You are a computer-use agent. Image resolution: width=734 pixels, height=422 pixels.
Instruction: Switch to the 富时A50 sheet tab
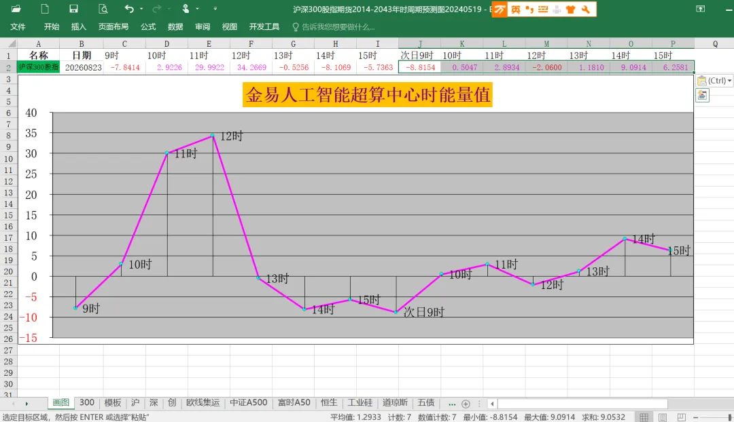click(x=294, y=402)
